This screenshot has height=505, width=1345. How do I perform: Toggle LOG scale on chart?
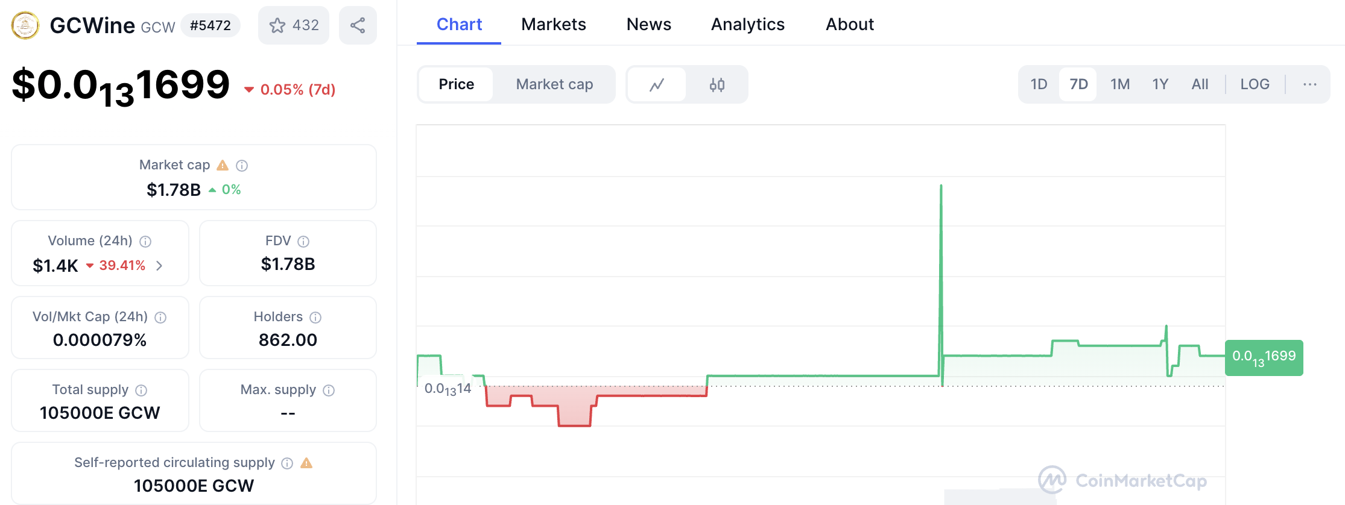coord(1255,84)
